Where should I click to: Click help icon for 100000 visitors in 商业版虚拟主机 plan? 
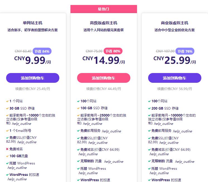(x=163, y=124)
